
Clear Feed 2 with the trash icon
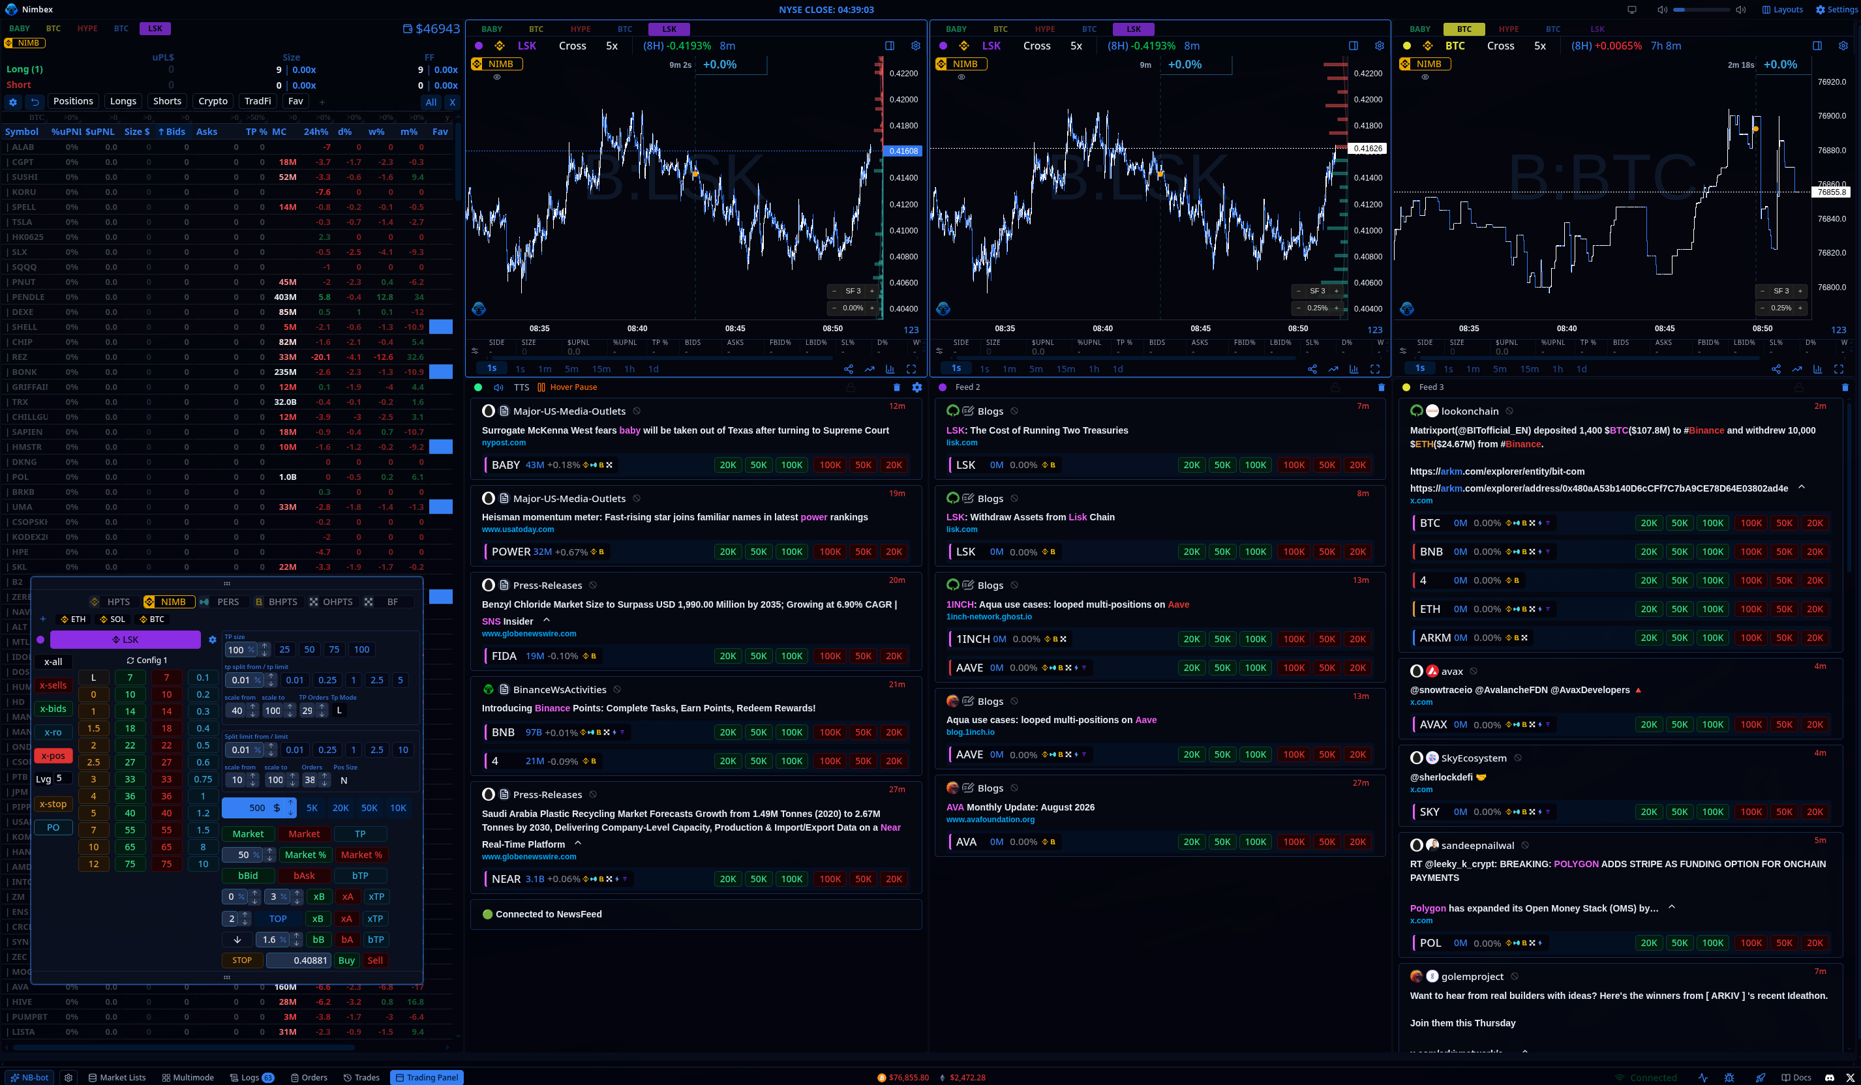pos(1381,387)
